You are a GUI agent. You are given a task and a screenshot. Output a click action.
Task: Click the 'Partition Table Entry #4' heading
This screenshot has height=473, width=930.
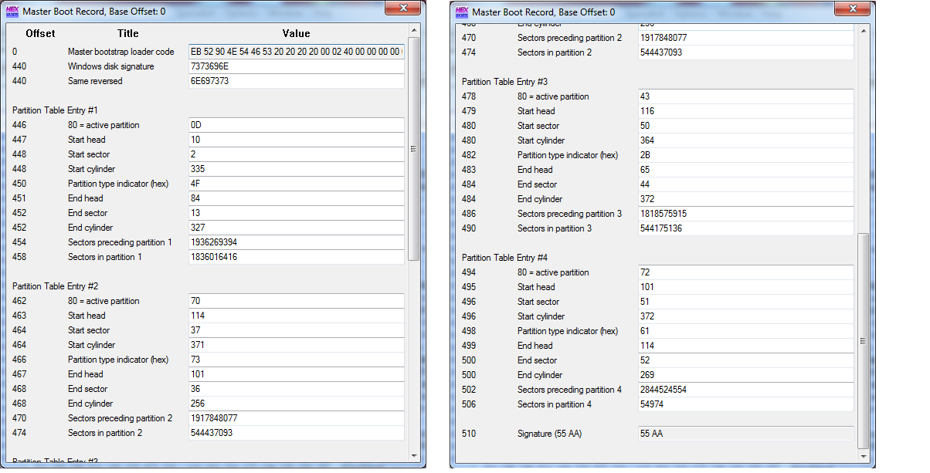[x=504, y=258]
